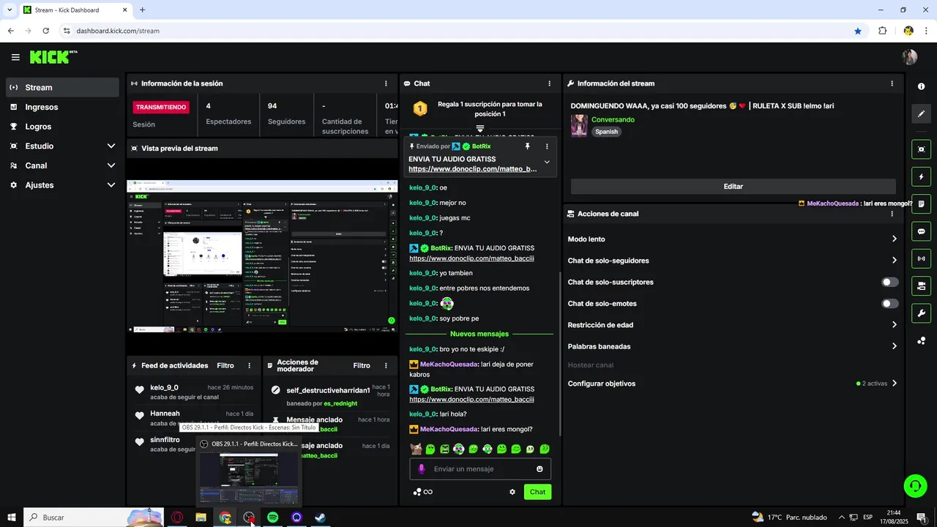Expand the pinned message chevron
The height and width of the screenshot is (527, 937).
(547, 162)
